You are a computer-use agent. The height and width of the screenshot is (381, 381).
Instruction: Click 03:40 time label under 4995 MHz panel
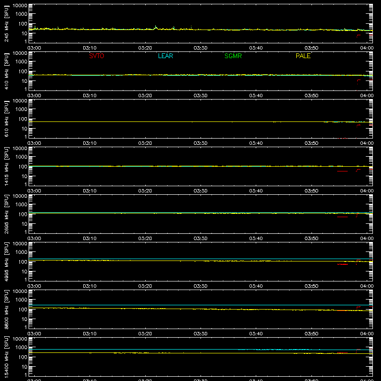pyautogui.click(x=256, y=286)
